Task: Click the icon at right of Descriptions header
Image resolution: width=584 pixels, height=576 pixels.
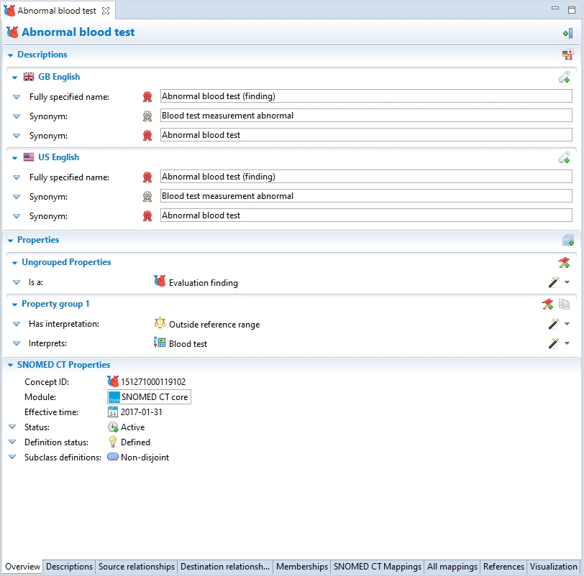Action: pyautogui.click(x=567, y=55)
